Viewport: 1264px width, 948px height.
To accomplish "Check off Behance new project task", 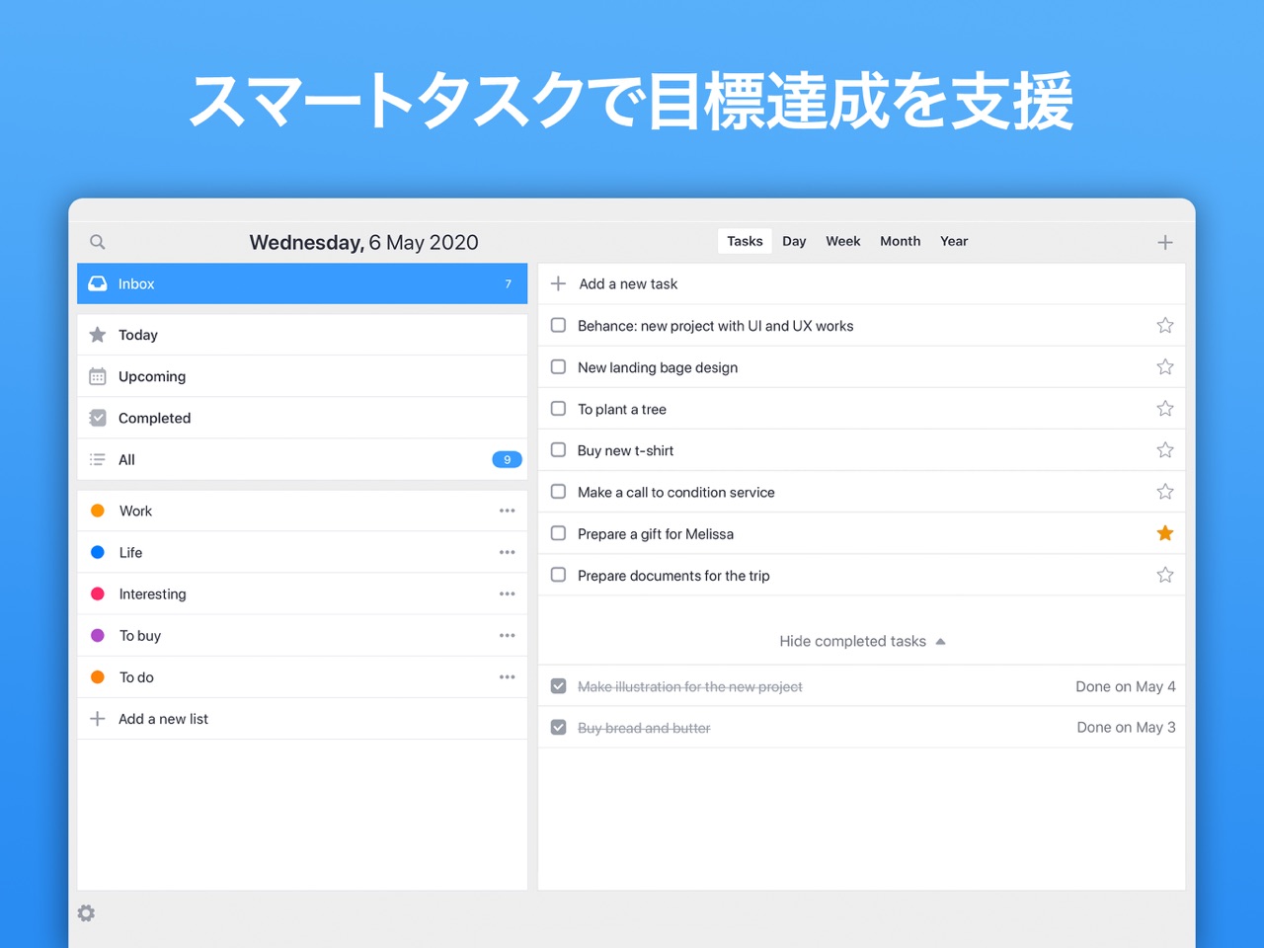I will coord(558,325).
